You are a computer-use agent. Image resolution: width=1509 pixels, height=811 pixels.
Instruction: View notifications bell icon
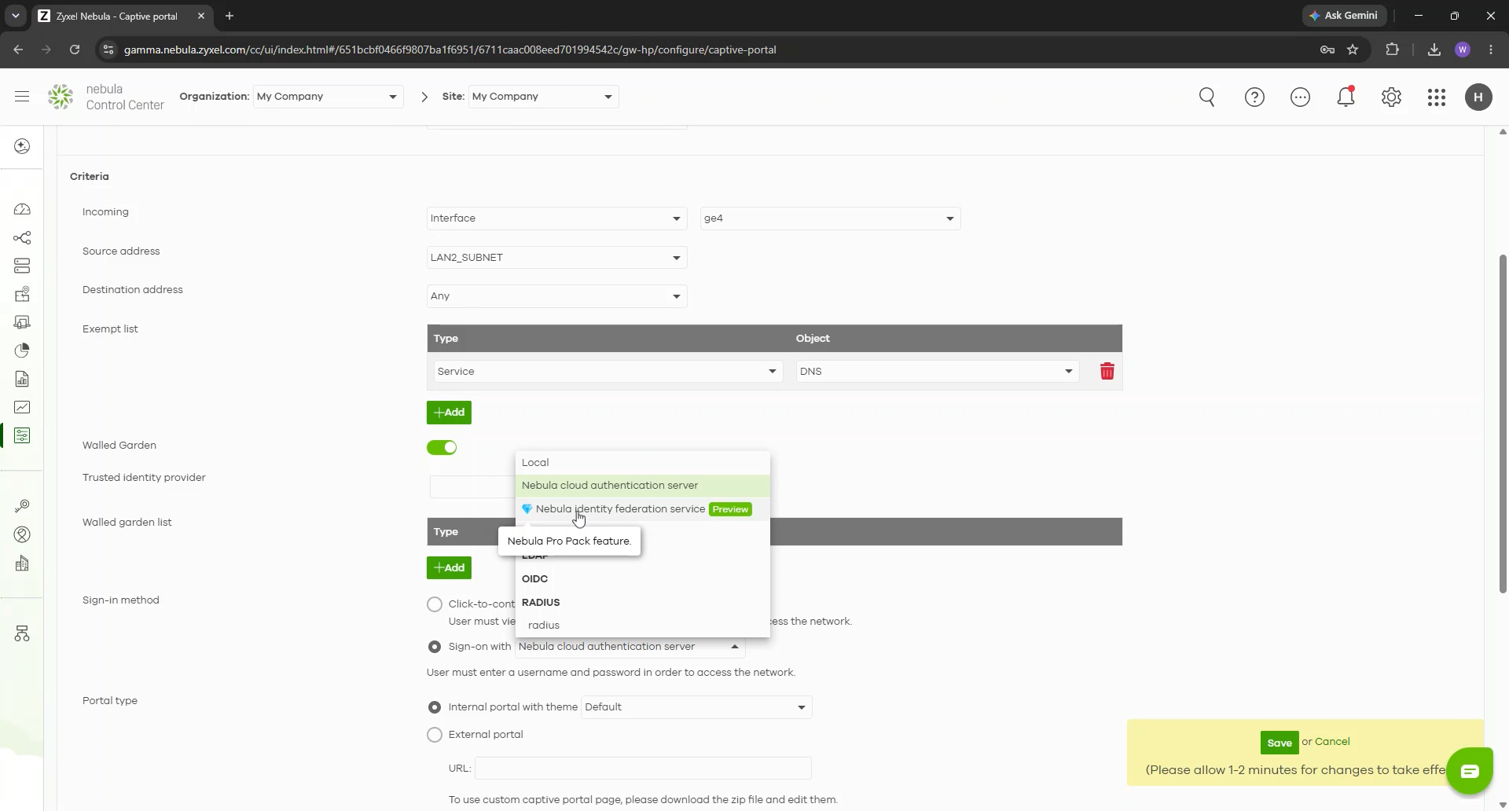pyautogui.click(x=1346, y=97)
